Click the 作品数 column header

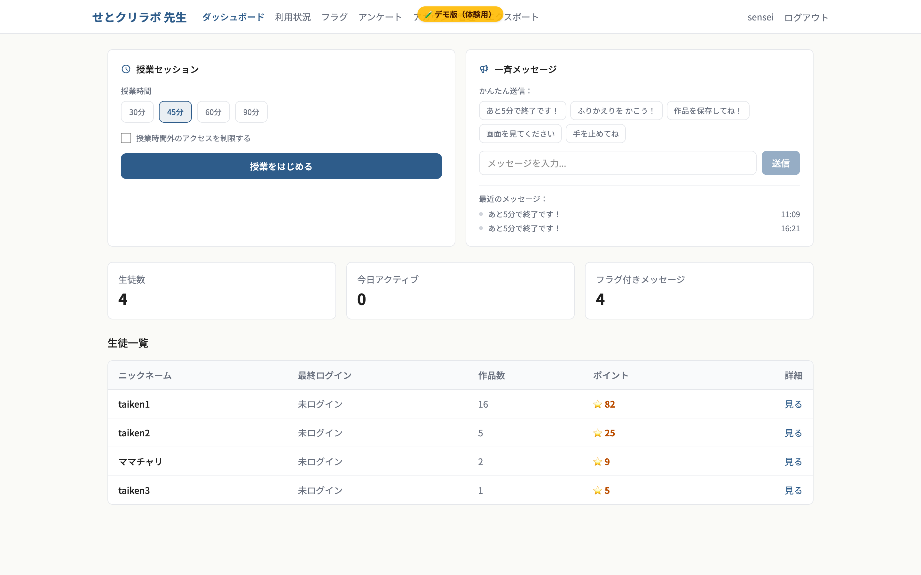tap(491, 375)
